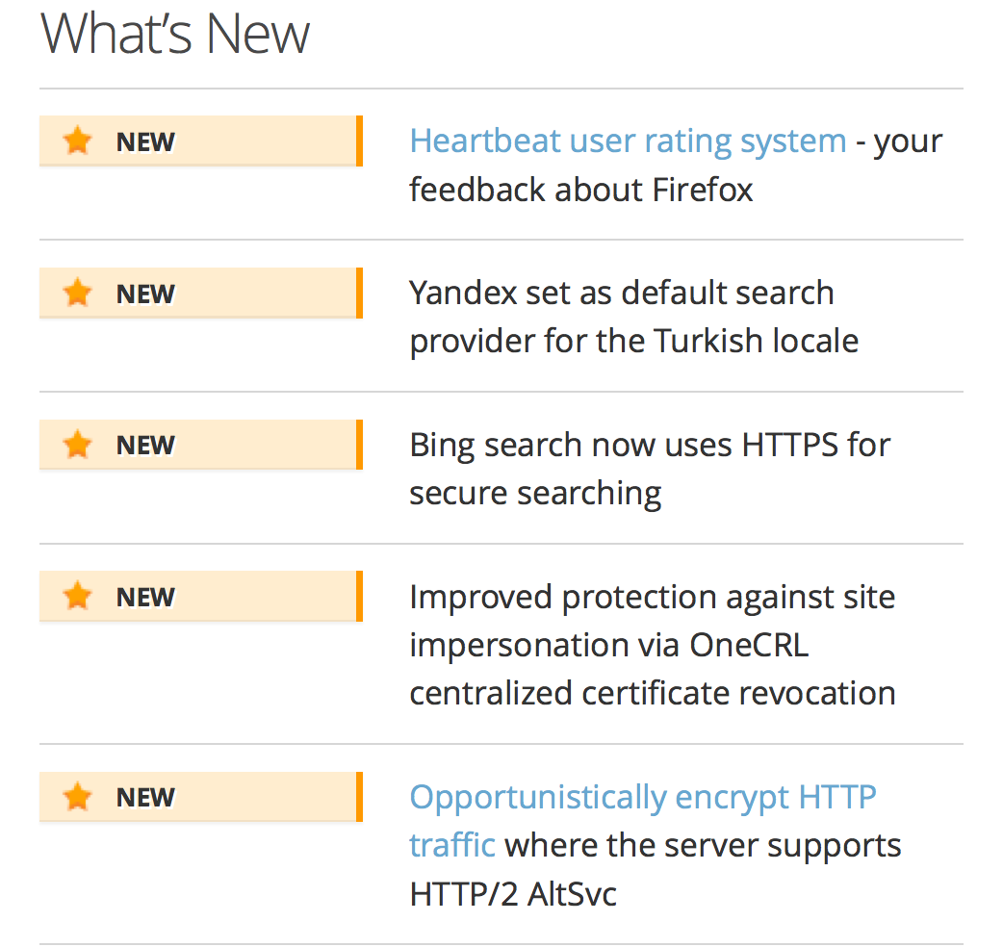The width and height of the screenshot is (1003, 947).
Task: Click the 'provider for the Turkish locale' text
Action: click(633, 341)
